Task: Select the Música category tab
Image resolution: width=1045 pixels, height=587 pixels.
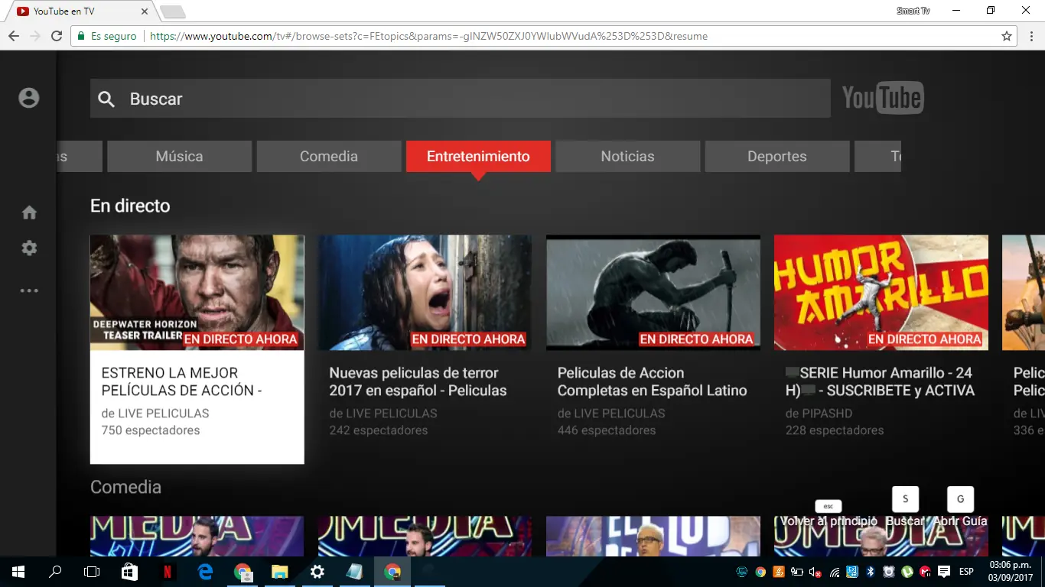Action: [179, 157]
